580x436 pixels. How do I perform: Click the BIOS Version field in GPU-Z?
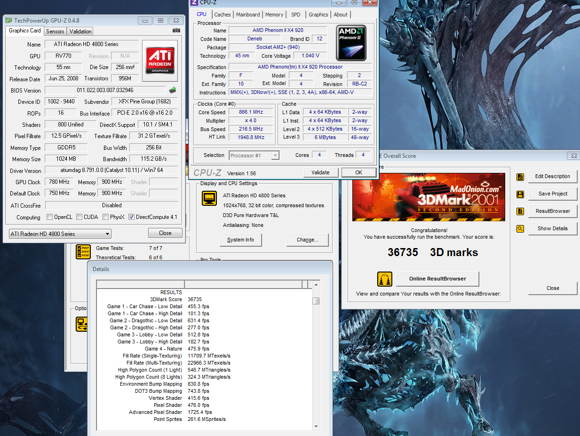click(105, 90)
